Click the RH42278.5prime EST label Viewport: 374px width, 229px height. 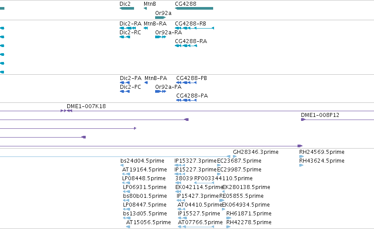(x=249, y=223)
